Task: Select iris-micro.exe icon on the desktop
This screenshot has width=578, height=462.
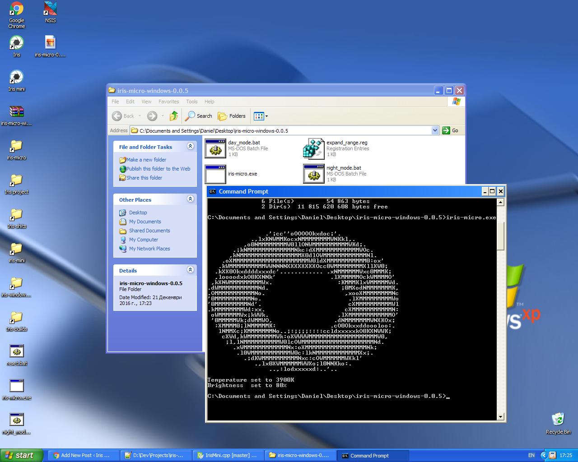Action: pos(17,389)
